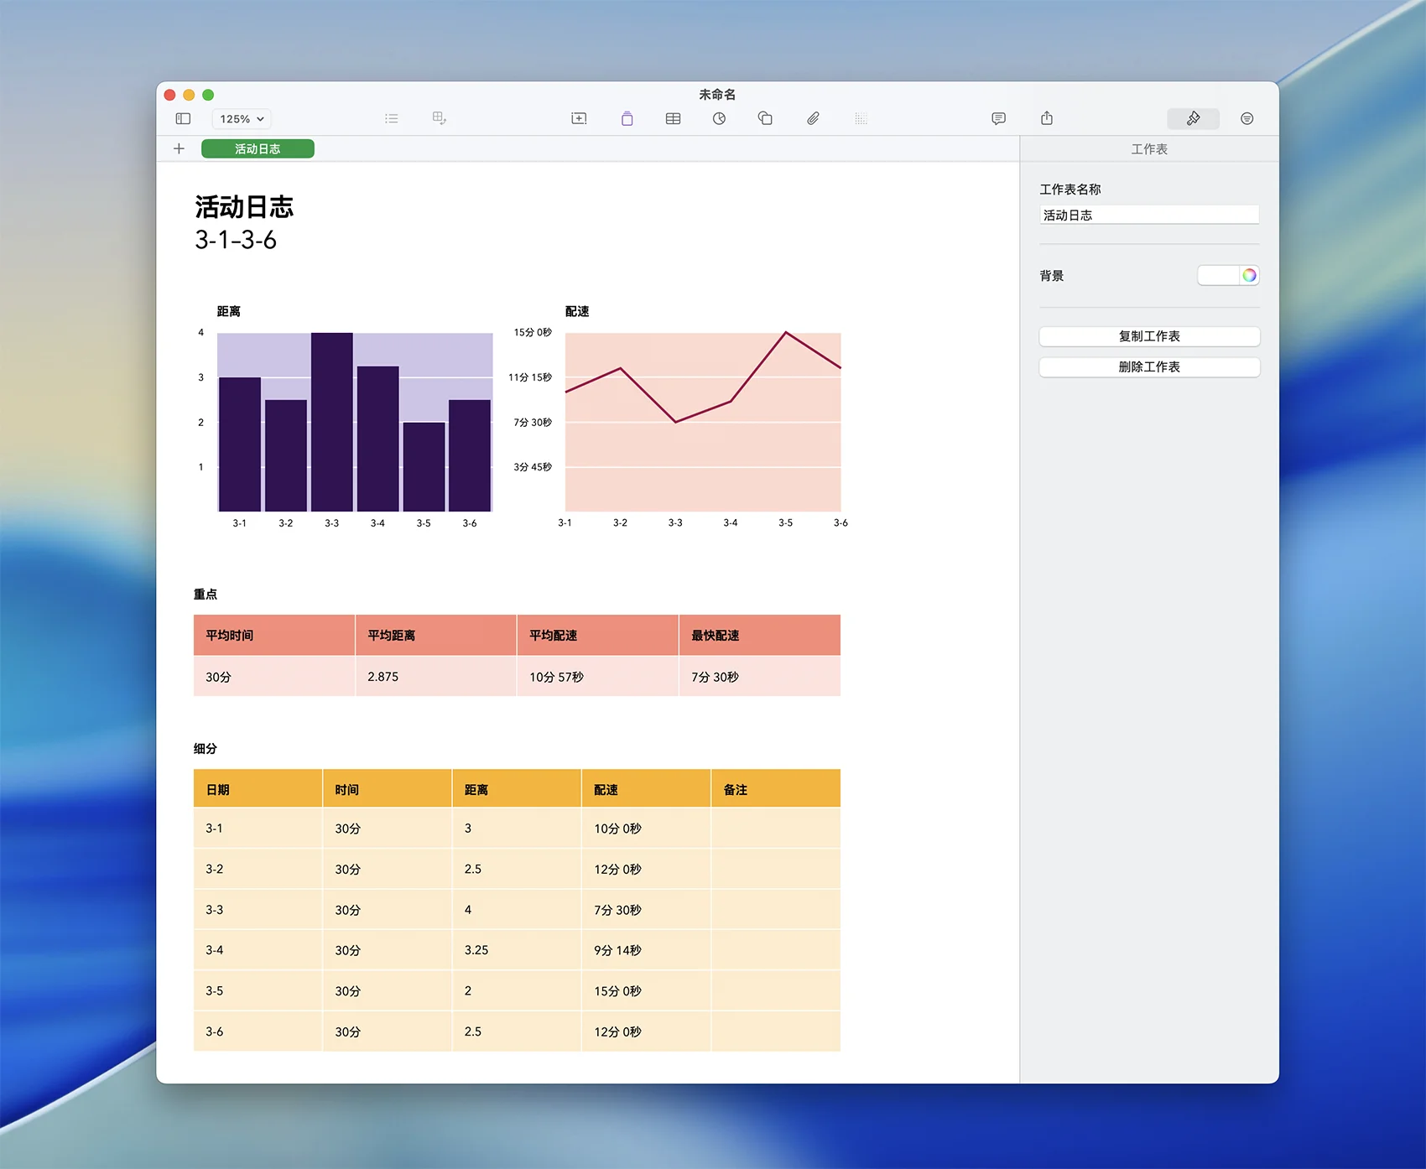The height and width of the screenshot is (1169, 1426).
Task: Click the 工作表名称 text field
Action: pyautogui.click(x=1149, y=216)
